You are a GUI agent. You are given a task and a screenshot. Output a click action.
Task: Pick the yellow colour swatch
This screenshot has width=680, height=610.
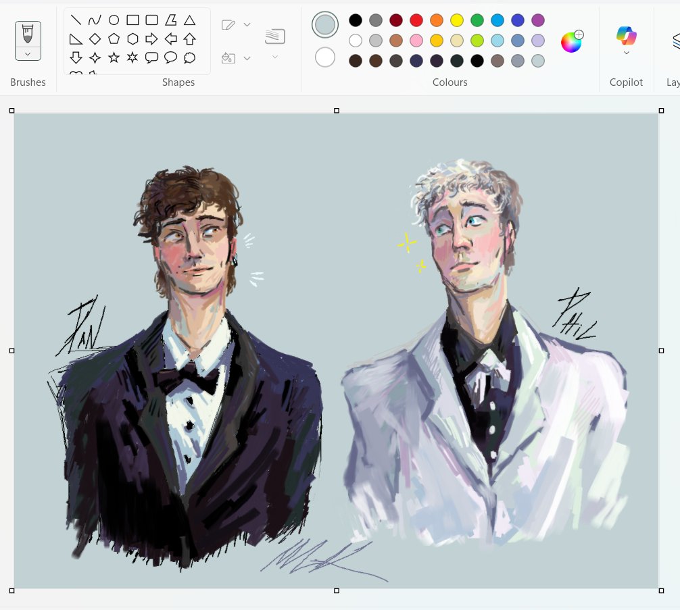tap(457, 20)
